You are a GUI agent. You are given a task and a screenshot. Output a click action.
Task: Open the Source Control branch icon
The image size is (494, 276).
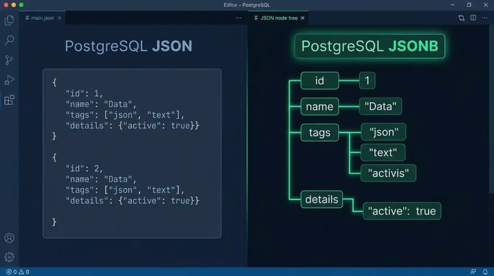coord(9,60)
